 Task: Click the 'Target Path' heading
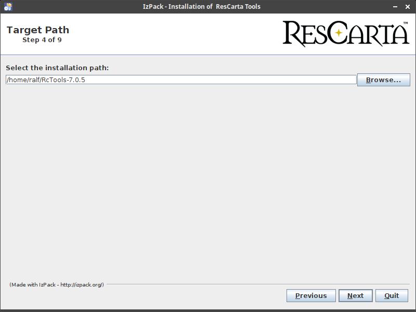[38, 30]
